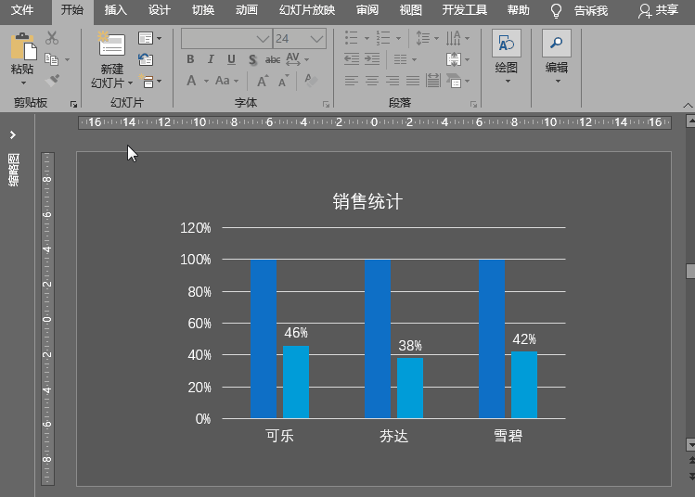Click the New Slide icon
695x497 pixels.
tap(111, 44)
